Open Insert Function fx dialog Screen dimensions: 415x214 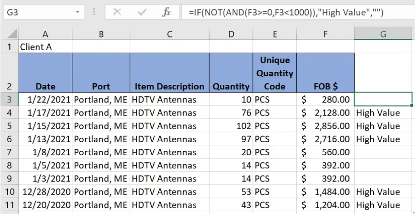[x=167, y=12]
